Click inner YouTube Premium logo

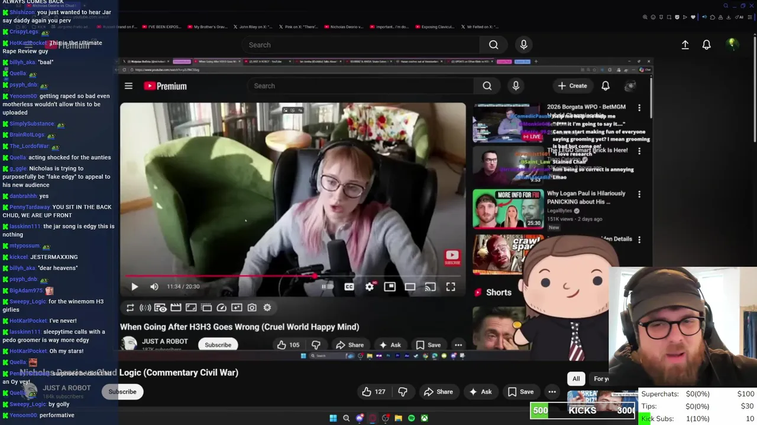click(x=165, y=86)
